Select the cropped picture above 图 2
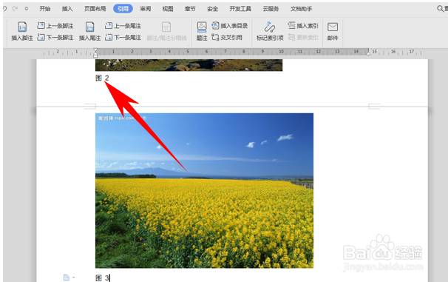Screen dimensions: 448x282 click(189, 65)
